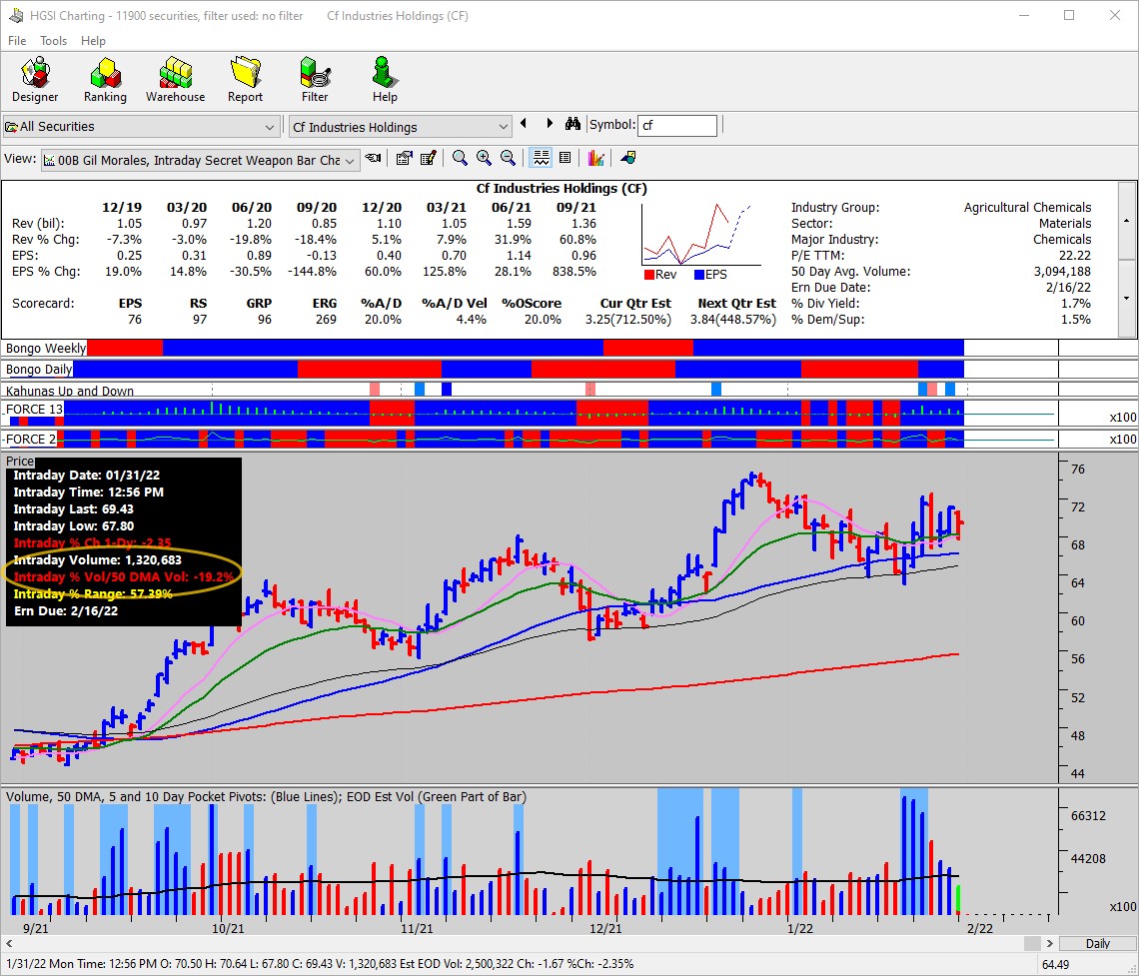
Task: Click the Symbol input field
Action: 677,125
